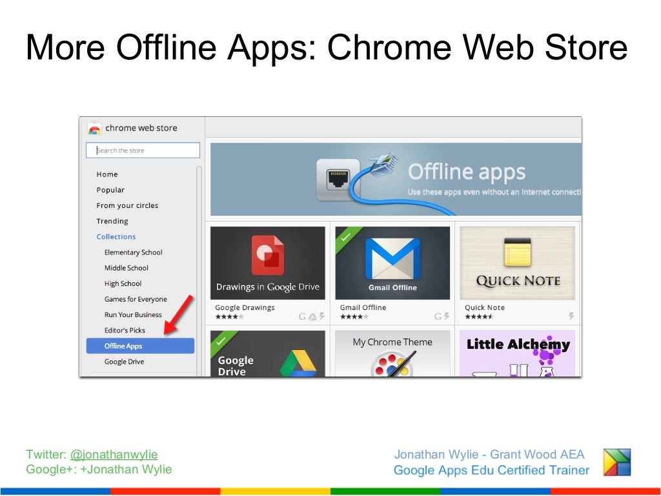Select the Offline Apps collection
661x496 pixels.
coord(140,346)
